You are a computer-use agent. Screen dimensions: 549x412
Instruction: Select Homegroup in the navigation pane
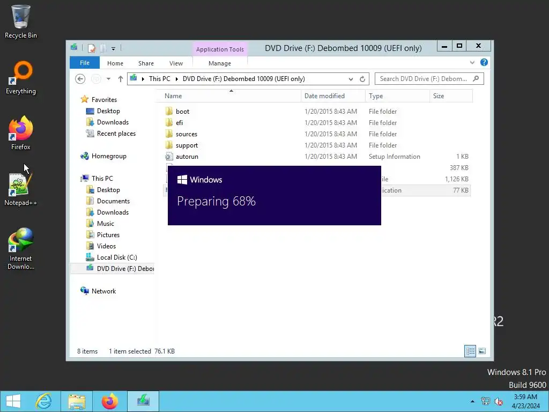click(x=108, y=156)
